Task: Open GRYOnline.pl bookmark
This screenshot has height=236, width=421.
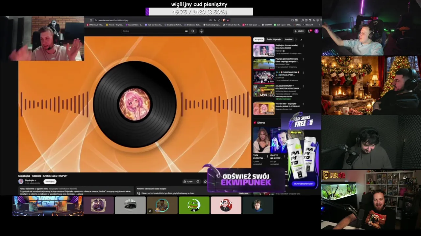Action: tap(95, 25)
